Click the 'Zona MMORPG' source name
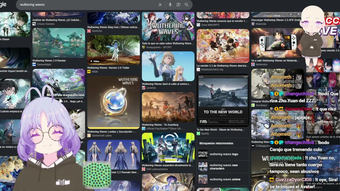The height and width of the screenshot is (191, 340). coord(210,25)
